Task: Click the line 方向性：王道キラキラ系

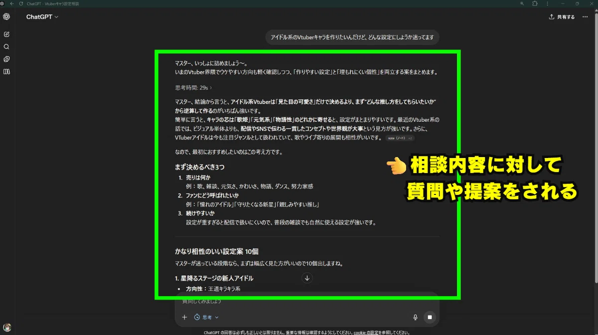Action: [213, 289]
